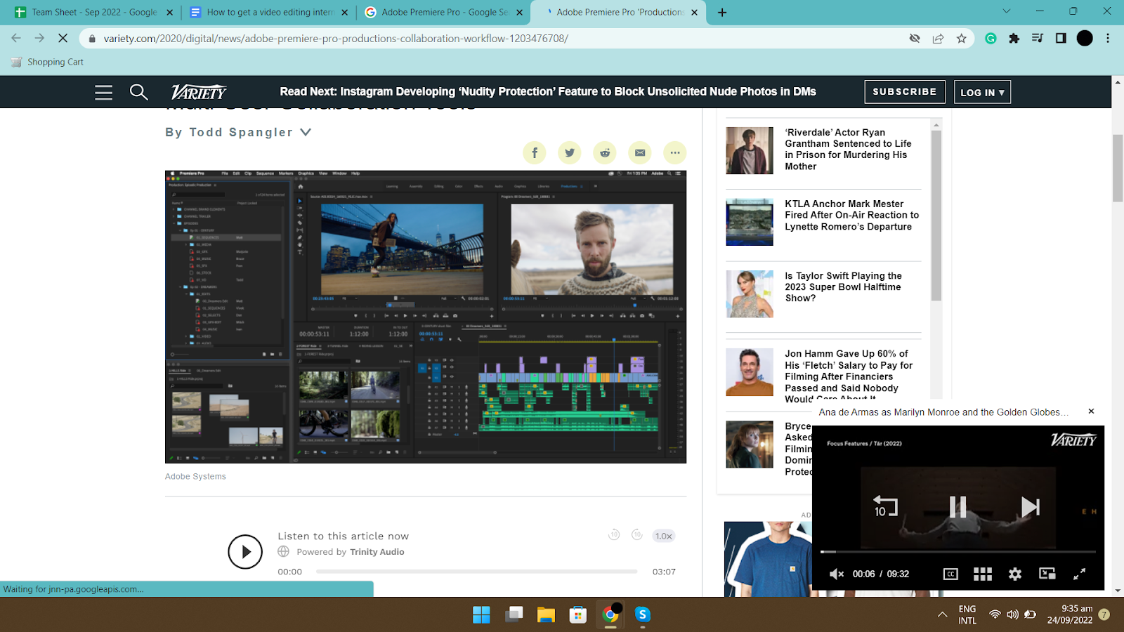Open the Read Next Instagram article link
1124x632 pixels.
click(x=548, y=92)
